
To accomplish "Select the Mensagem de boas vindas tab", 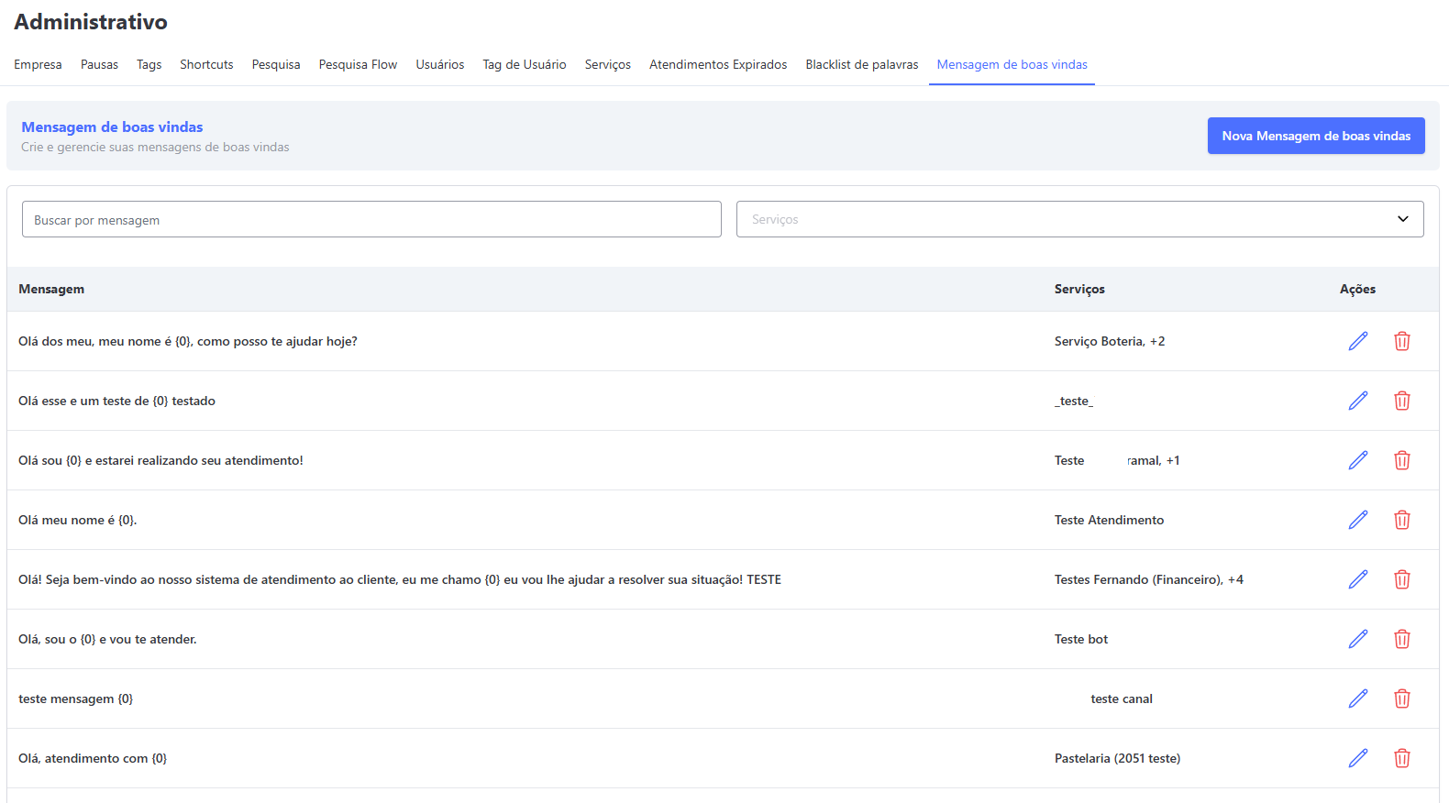I will coord(1012,64).
